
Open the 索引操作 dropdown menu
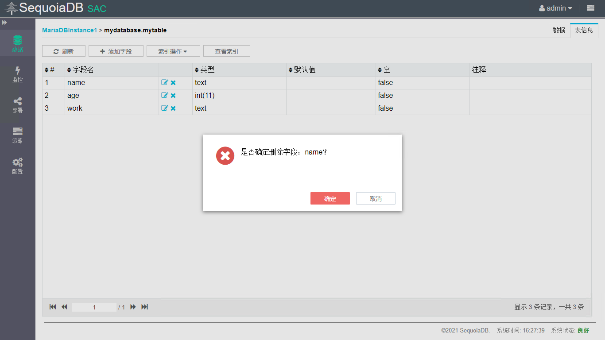173,51
